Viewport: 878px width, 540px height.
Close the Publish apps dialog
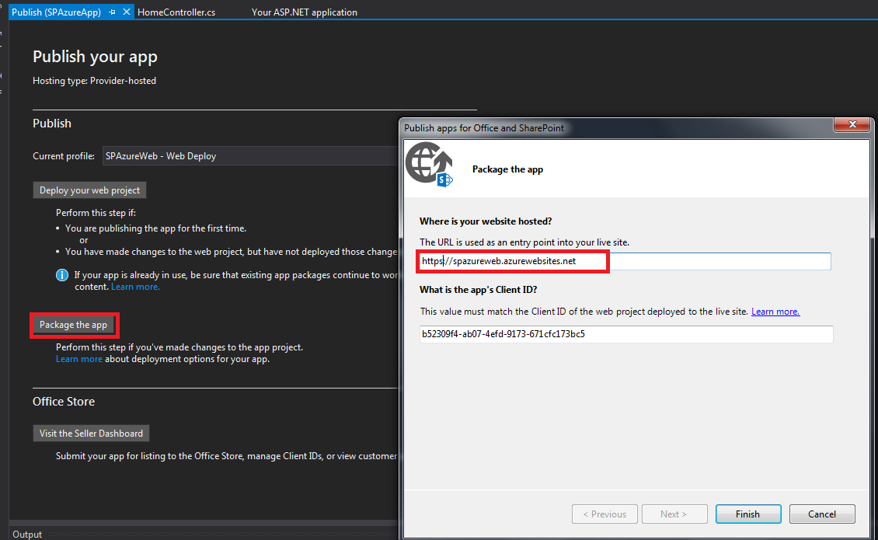tap(852, 124)
